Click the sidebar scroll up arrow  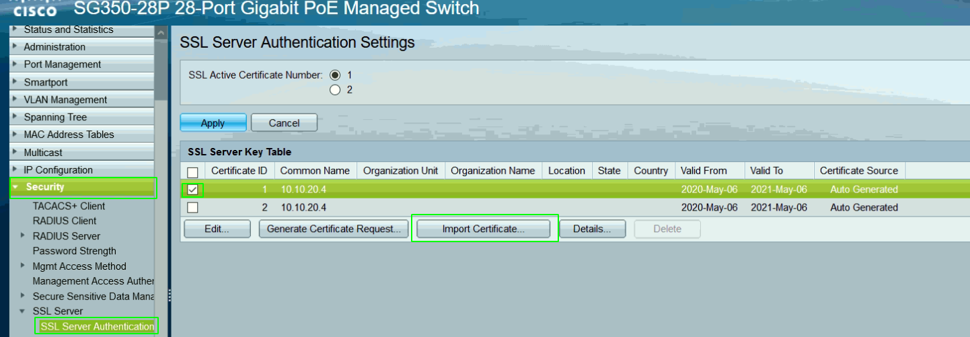pos(161,32)
